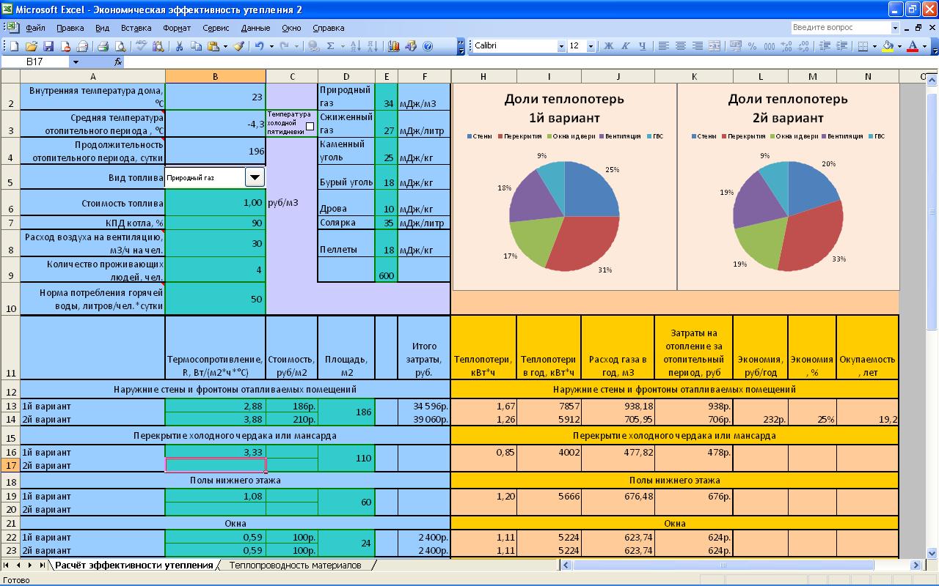
Task: Switch to 'Теплопроводность материалов' sheet tab
Action: click(295, 565)
